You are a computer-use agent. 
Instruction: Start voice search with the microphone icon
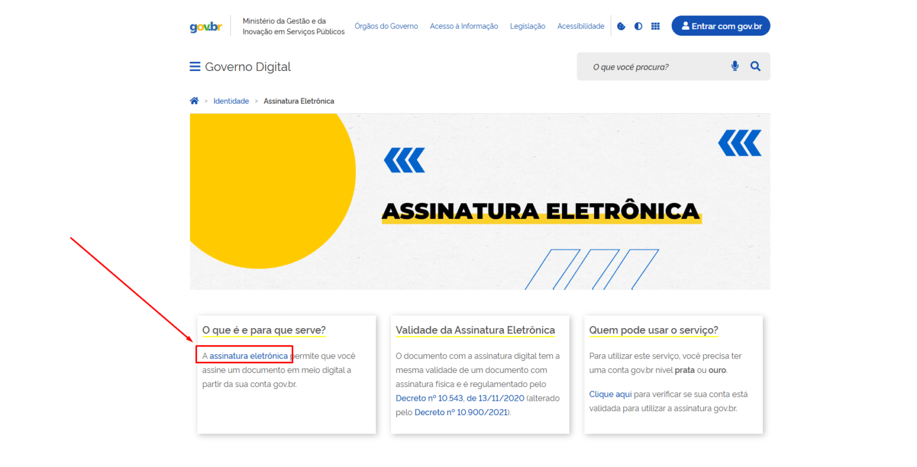coord(735,66)
